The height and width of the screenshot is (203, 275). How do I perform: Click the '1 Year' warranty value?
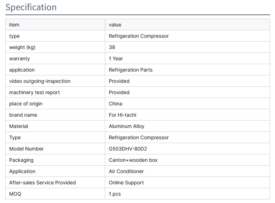pos(116,59)
